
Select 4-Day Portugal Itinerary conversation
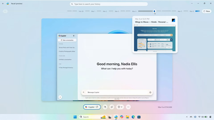[x=66, y=68]
